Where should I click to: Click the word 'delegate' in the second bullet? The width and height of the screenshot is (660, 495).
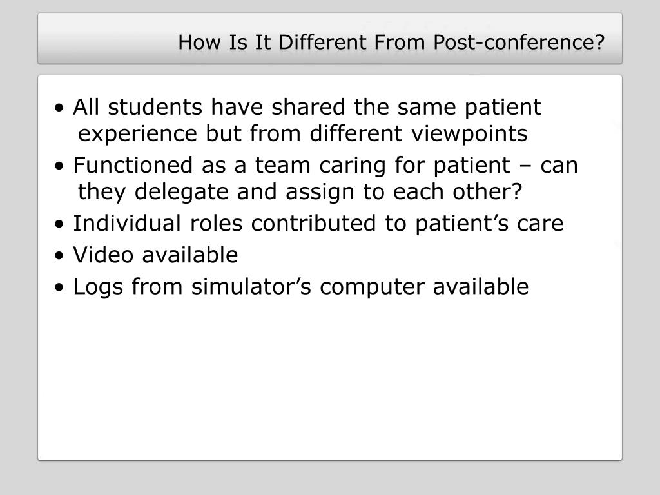coord(181,192)
